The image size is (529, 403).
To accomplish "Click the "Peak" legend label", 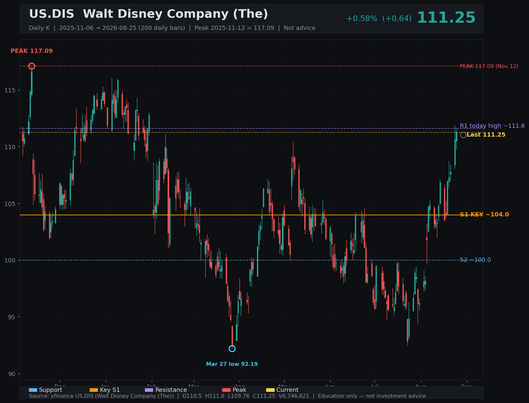I will 239,390.
